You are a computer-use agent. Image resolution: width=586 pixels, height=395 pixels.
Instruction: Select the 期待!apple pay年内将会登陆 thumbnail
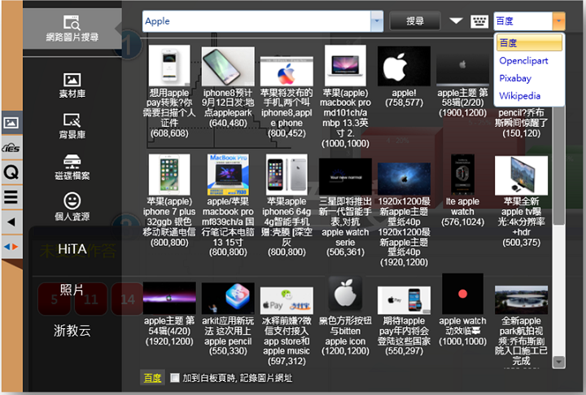[x=404, y=301]
